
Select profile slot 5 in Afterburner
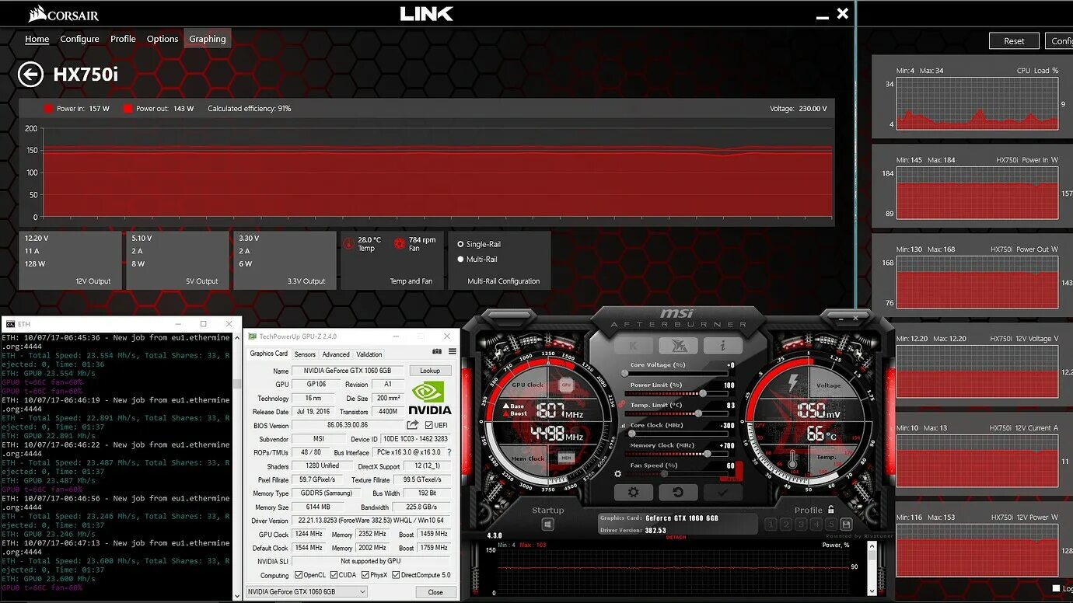coord(830,525)
